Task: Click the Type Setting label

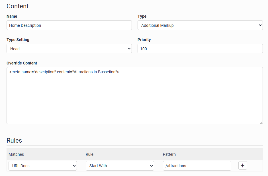Action: click(x=18, y=40)
